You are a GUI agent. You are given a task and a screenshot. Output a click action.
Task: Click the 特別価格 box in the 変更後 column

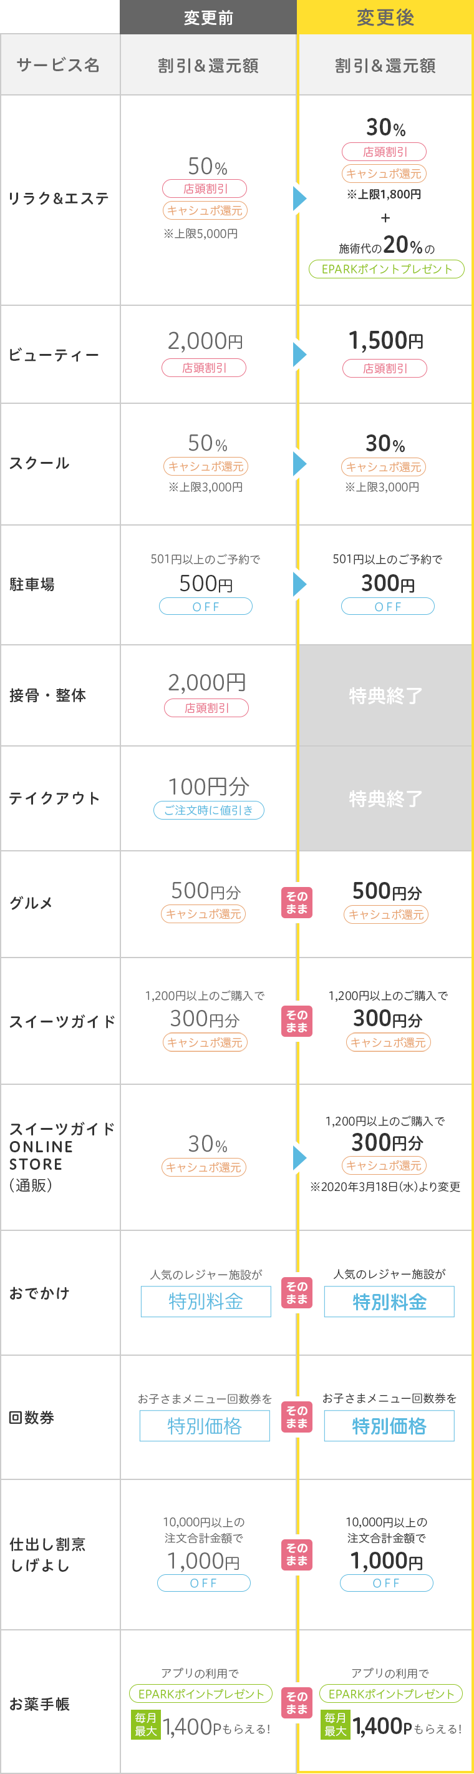click(x=389, y=1426)
